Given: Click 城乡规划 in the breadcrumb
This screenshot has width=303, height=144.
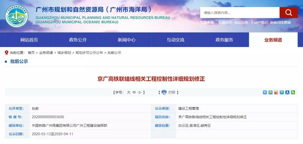Looking at the screenshot, I should tap(64, 53).
